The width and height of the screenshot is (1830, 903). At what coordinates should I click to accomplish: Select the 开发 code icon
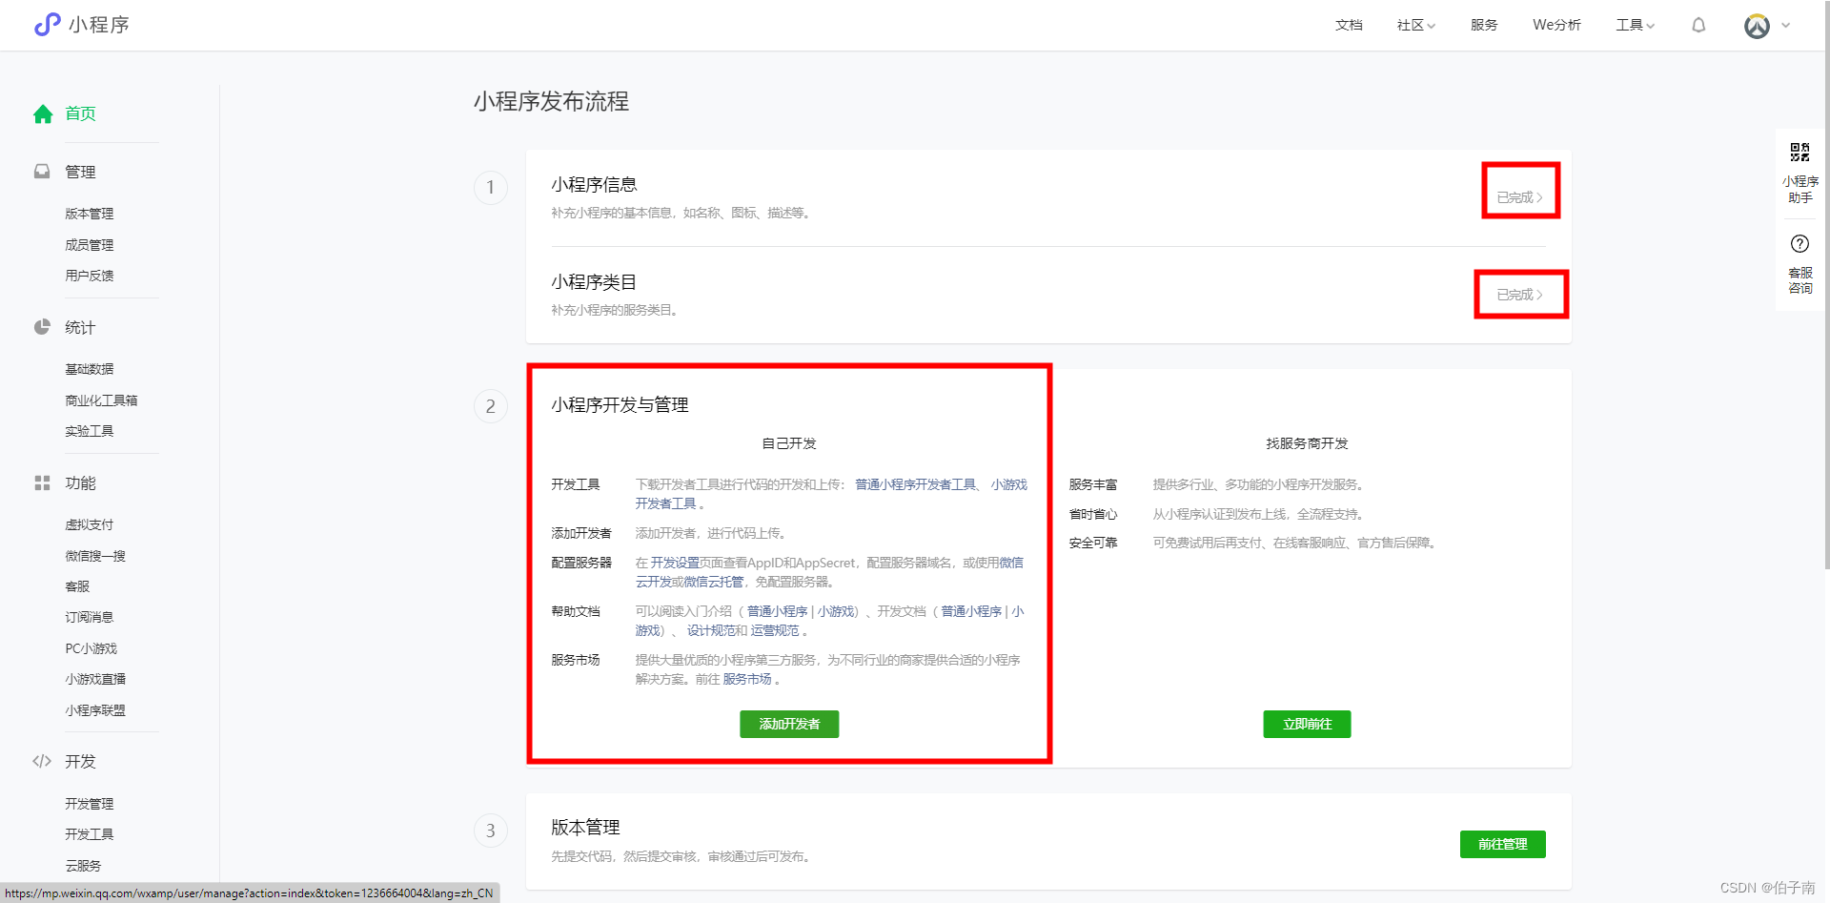coord(42,761)
